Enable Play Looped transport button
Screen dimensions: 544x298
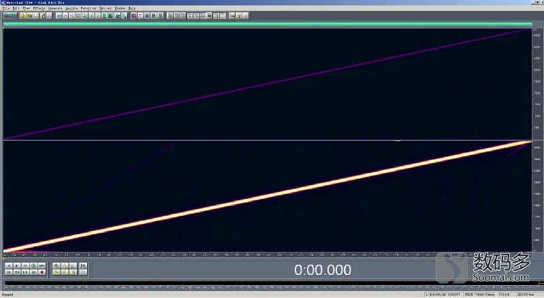[42, 265]
